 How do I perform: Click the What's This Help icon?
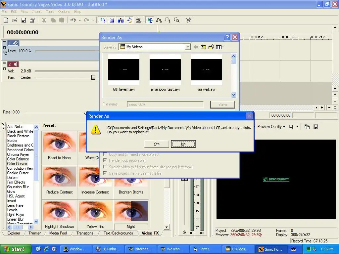[x=188, y=20]
